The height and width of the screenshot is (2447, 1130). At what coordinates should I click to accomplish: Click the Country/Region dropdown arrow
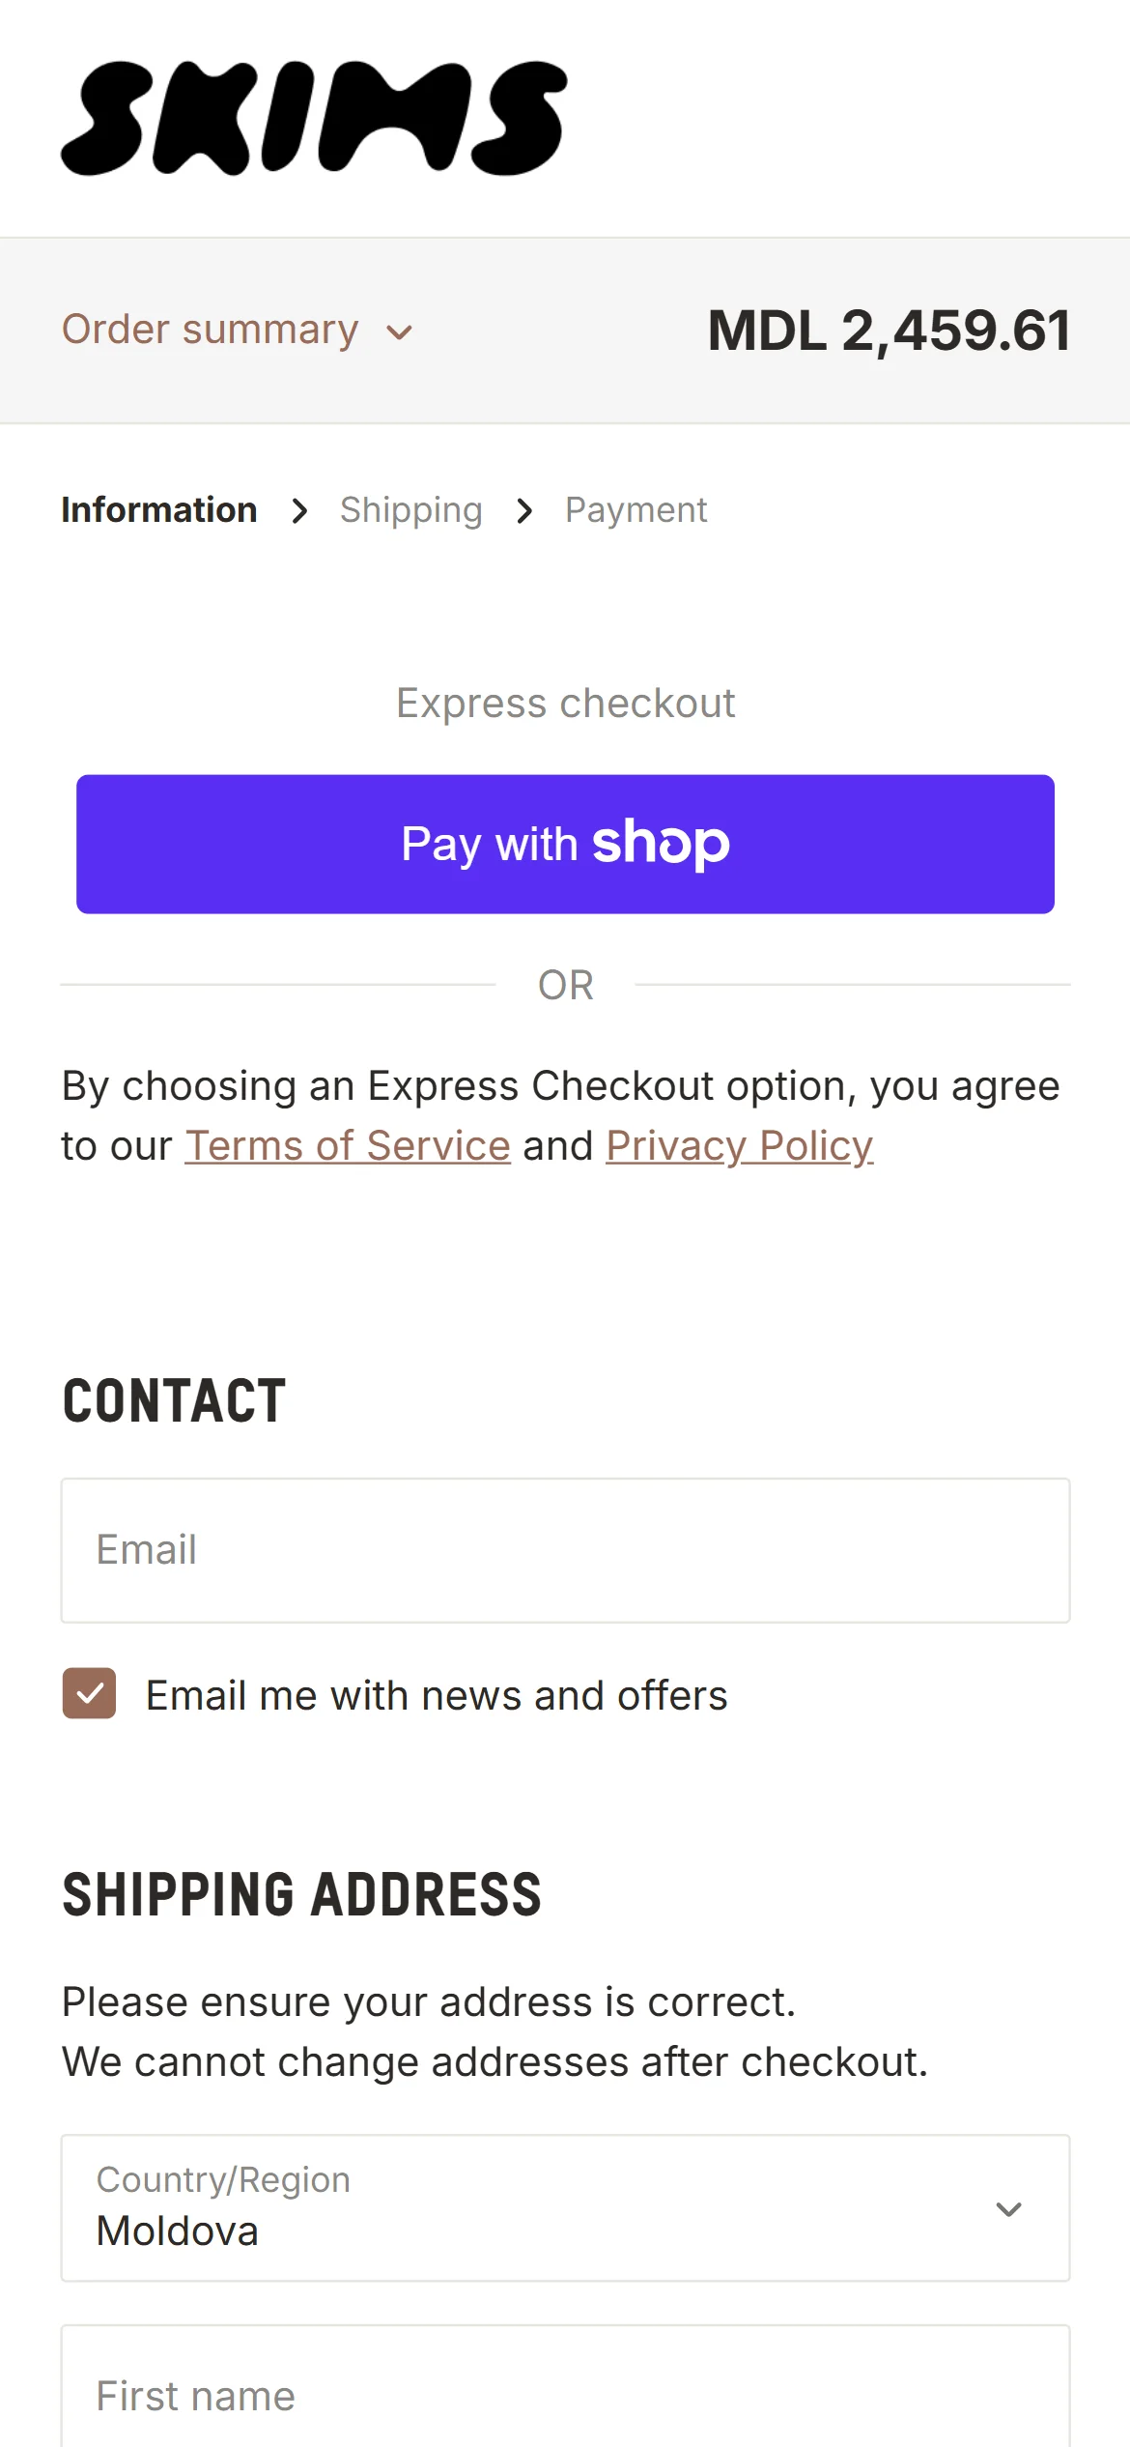pyautogui.click(x=1008, y=2209)
